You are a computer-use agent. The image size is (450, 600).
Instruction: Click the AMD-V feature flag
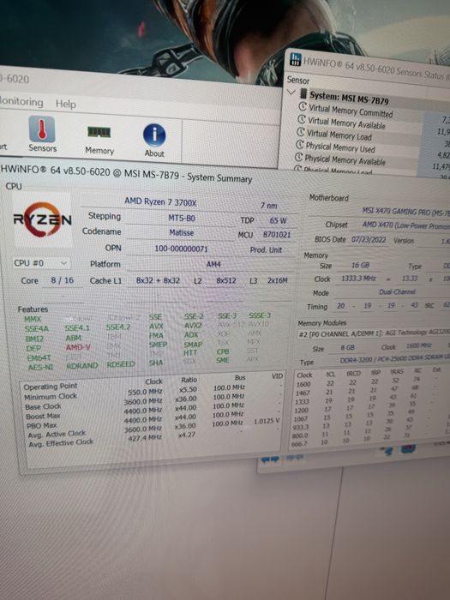point(78,347)
